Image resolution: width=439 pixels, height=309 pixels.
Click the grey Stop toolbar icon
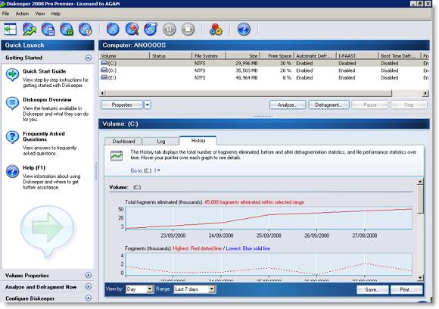pyautogui.click(x=188, y=29)
